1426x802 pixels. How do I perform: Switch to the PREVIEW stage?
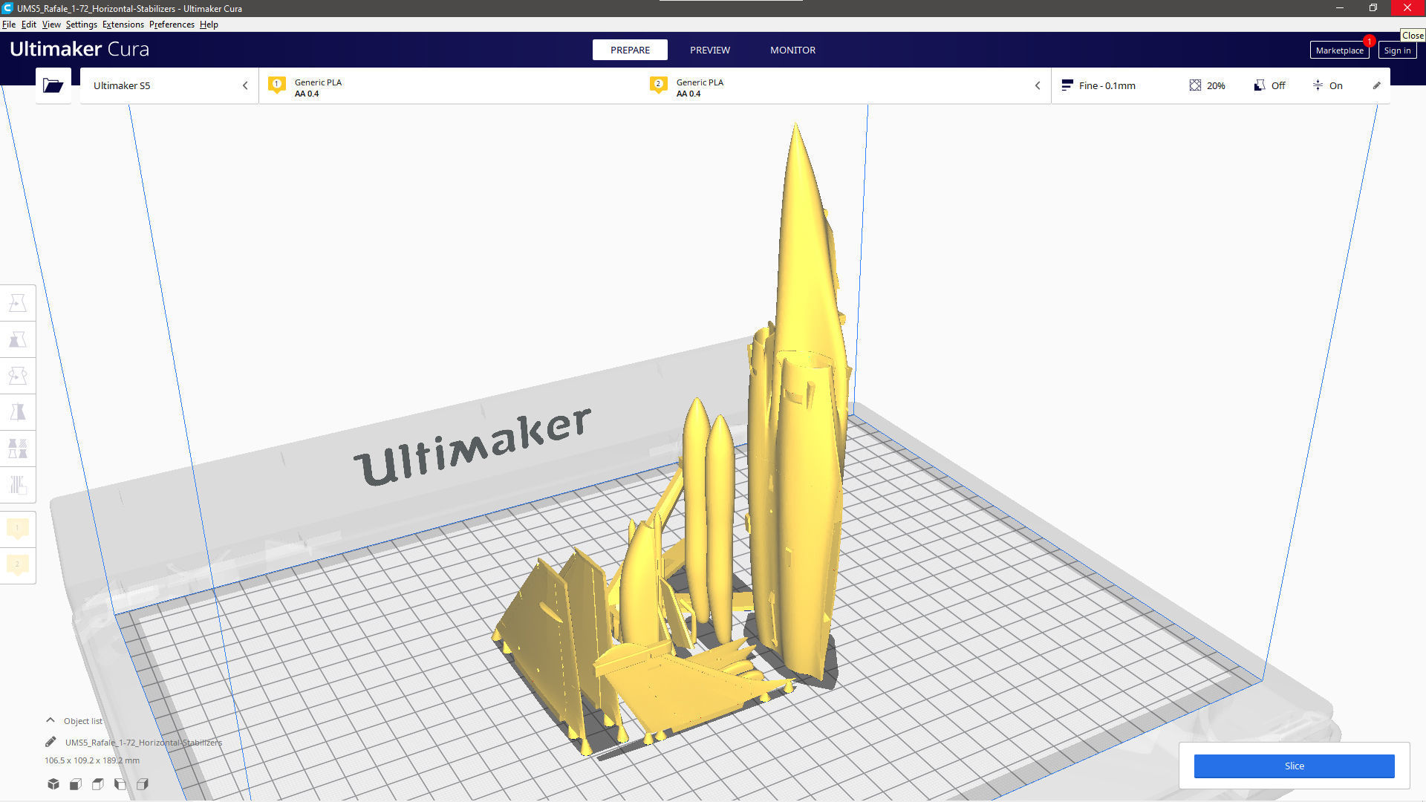point(710,50)
